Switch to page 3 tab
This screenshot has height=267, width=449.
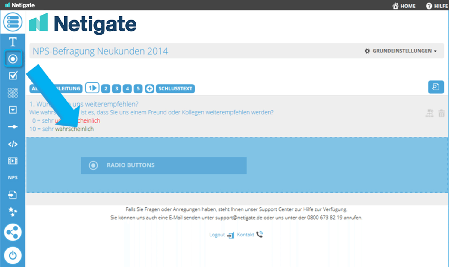tap(116, 89)
